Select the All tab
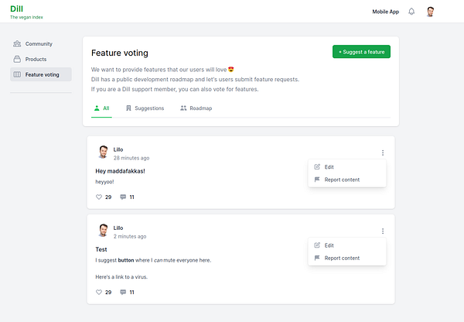The width and height of the screenshot is (464, 322). pyautogui.click(x=101, y=108)
